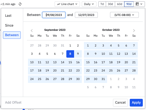Viewport: 146px width, 110px height.
Task: Choose September 30 in the calendar
Action: coord(78,79)
